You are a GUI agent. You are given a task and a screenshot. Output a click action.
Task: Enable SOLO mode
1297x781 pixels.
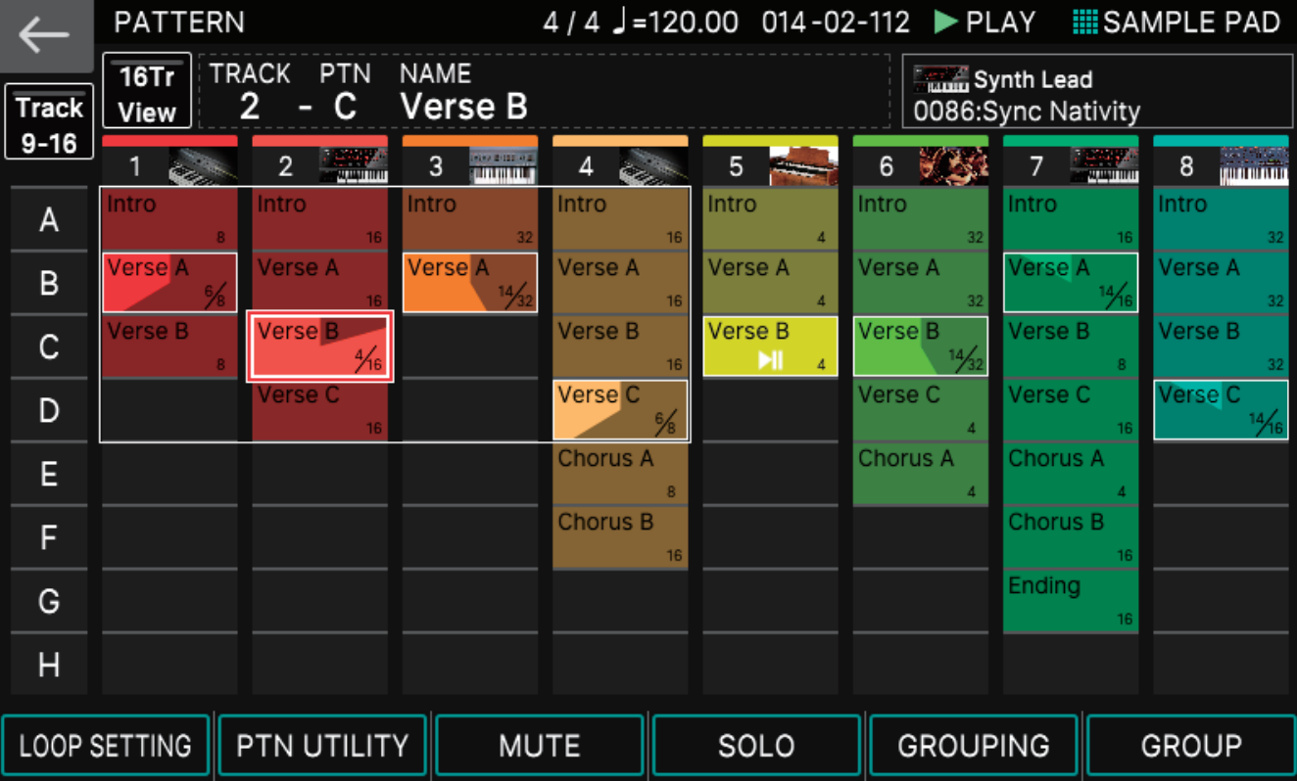(x=756, y=746)
